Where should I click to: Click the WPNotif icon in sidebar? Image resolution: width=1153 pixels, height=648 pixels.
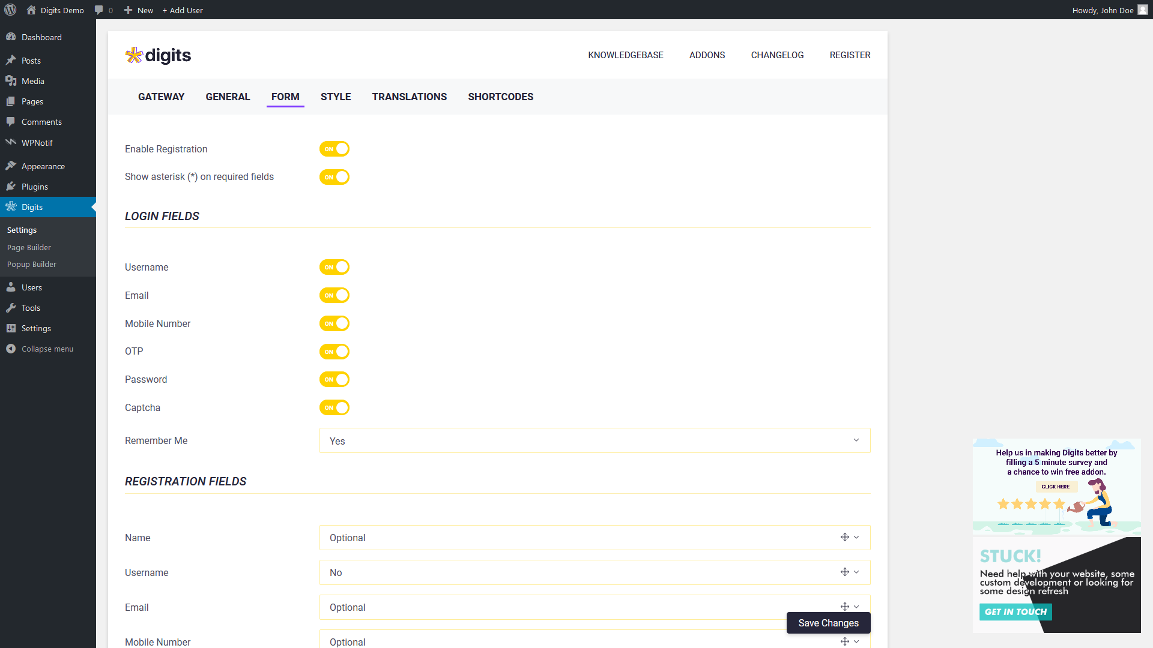pos(11,142)
